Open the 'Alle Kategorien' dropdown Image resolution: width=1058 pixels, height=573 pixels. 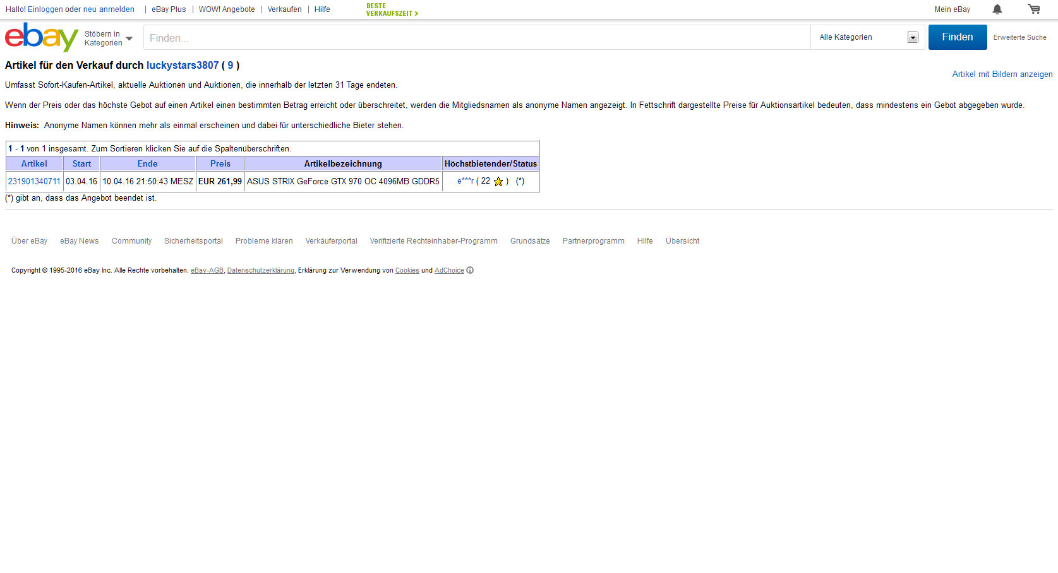868,37
